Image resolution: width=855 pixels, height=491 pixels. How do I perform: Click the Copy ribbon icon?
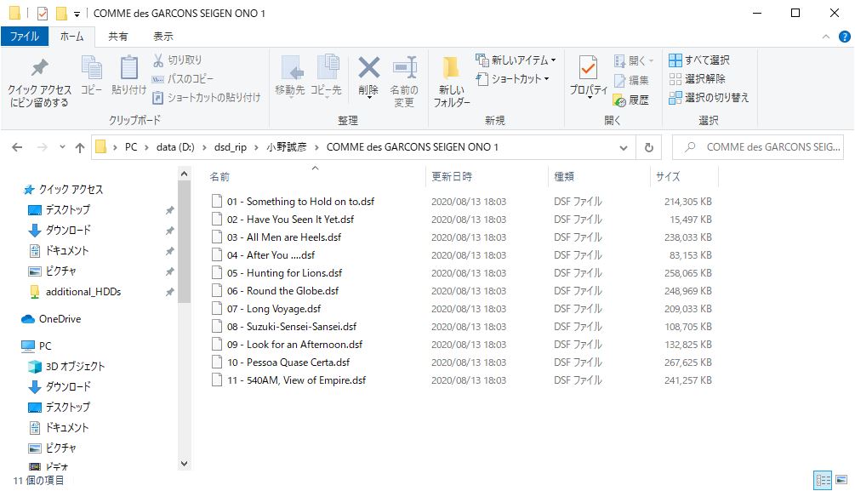92,75
